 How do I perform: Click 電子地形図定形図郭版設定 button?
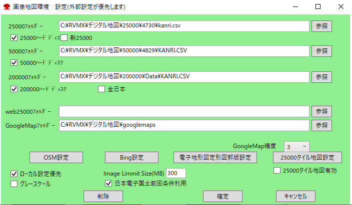click(215, 158)
